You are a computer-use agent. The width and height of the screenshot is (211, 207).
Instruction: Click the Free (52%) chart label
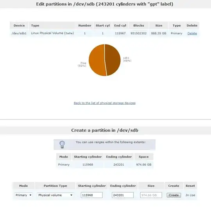tap(82, 64)
